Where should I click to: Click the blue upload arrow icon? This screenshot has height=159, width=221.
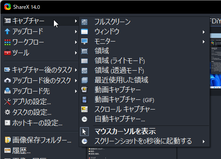pos(7,31)
